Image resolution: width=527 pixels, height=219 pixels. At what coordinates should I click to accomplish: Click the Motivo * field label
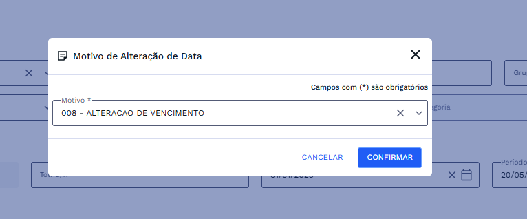(76, 100)
